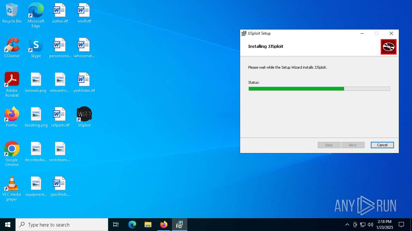Open the Windows Start menu
Screen dimensions: 412x231
coord(8,225)
